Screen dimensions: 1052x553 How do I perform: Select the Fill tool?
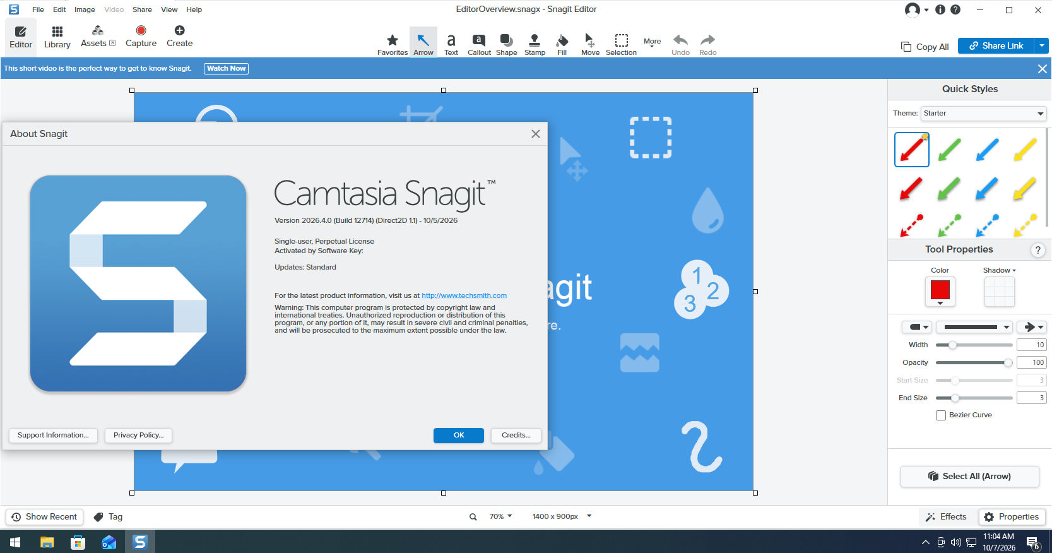[562, 43]
